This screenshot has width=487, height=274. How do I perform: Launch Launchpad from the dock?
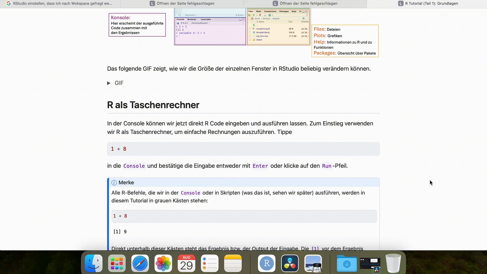[117, 263]
